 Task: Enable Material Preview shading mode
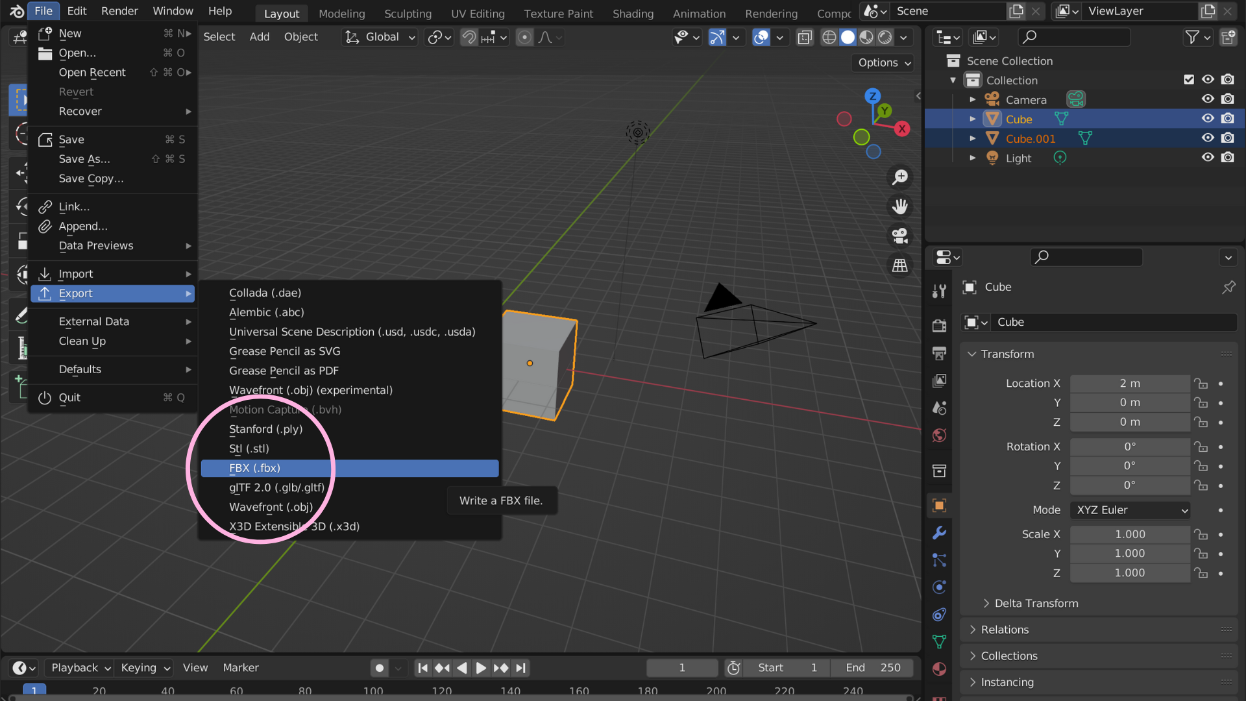point(865,38)
